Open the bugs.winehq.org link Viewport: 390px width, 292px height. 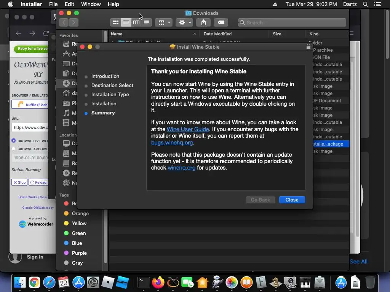coord(172,143)
